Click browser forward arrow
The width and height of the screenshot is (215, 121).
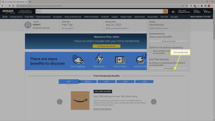[6, 6]
